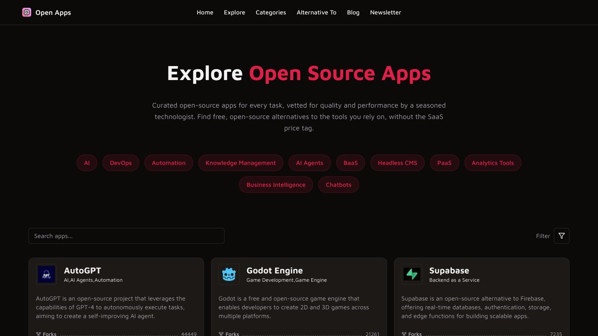Go to the Home menu item
This screenshot has width=598, height=336.
(x=205, y=12)
